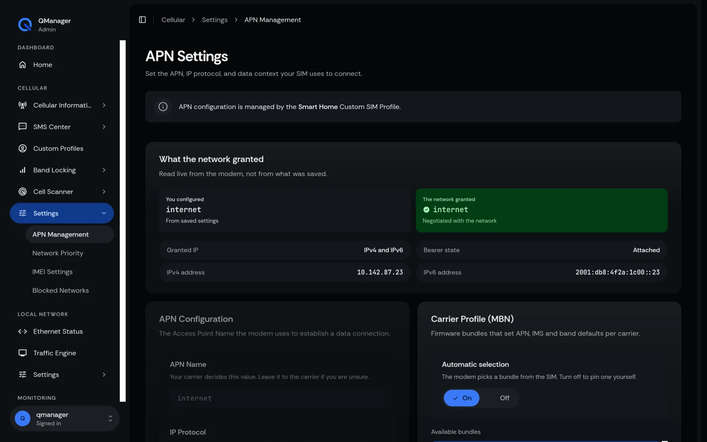Click the Band Locking bars icon

[23, 170]
